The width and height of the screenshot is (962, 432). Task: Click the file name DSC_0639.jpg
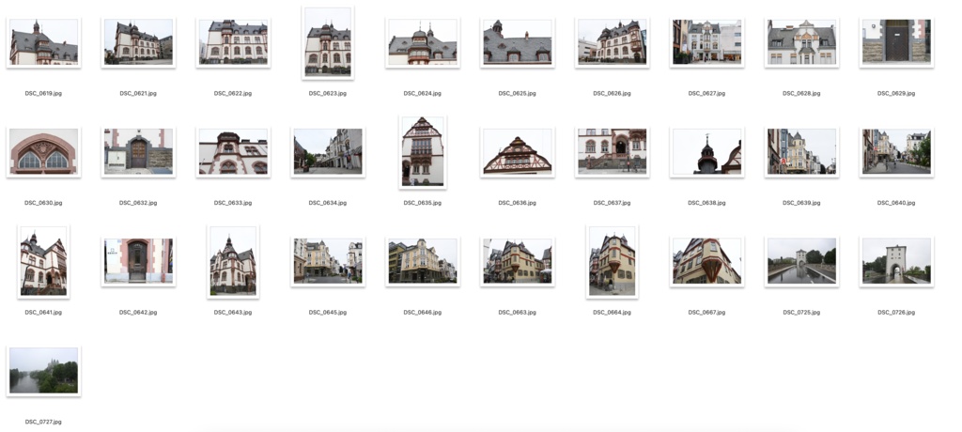pyautogui.click(x=801, y=203)
